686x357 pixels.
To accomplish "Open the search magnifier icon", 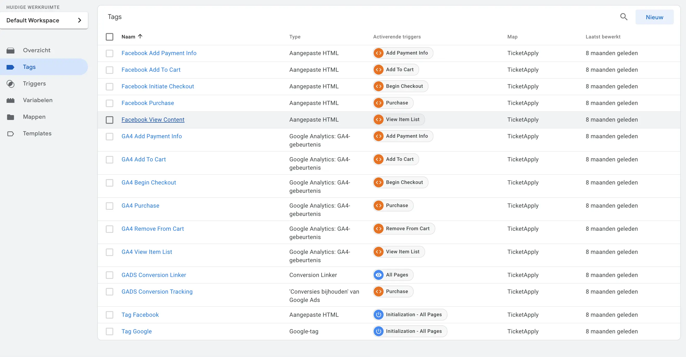I will [624, 16].
